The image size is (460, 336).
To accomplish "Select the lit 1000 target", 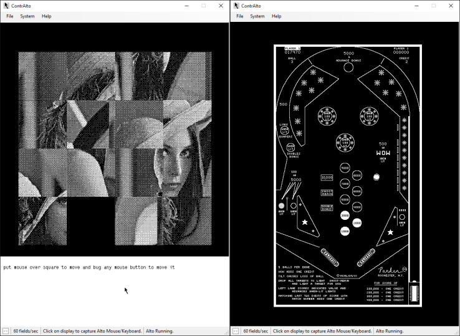I will point(345,231).
